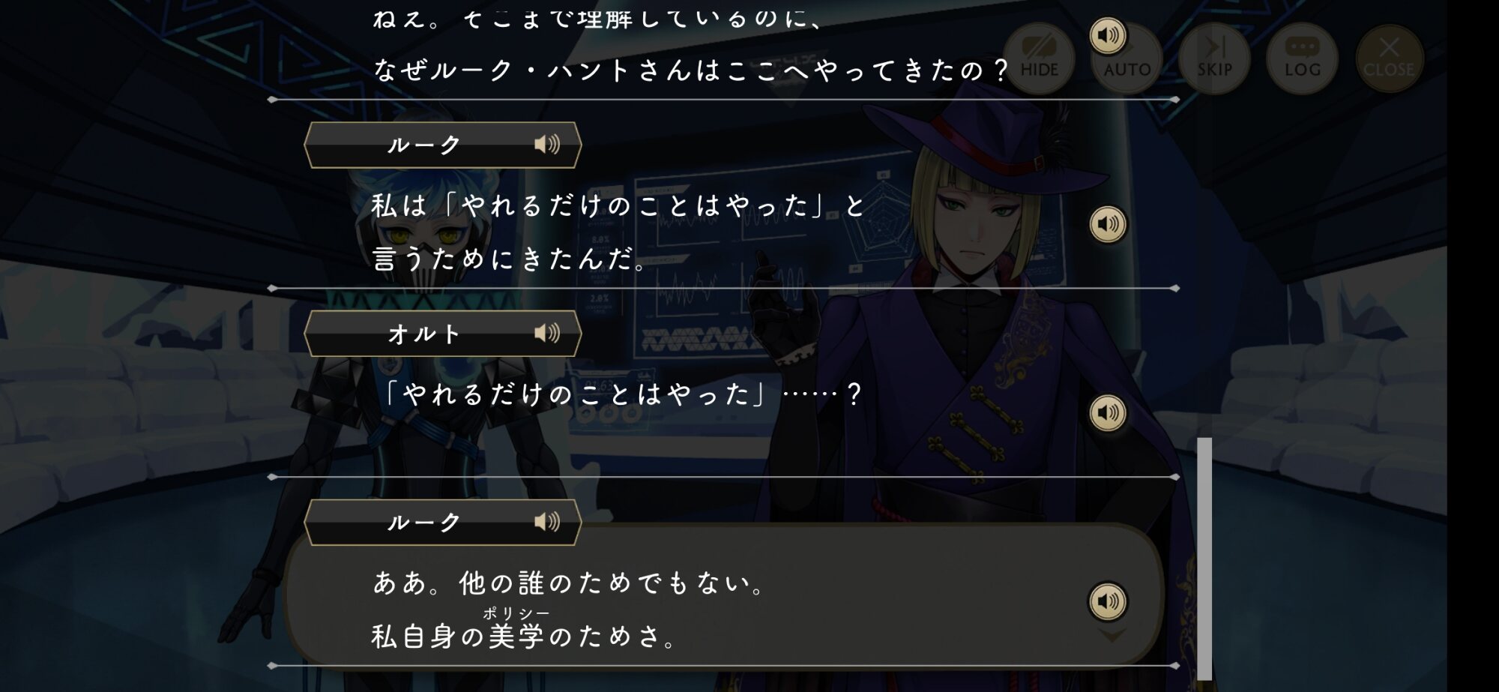Play voice for the top ルーク・ハント question line
This screenshot has width=1499, height=692.
tap(1108, 35)
